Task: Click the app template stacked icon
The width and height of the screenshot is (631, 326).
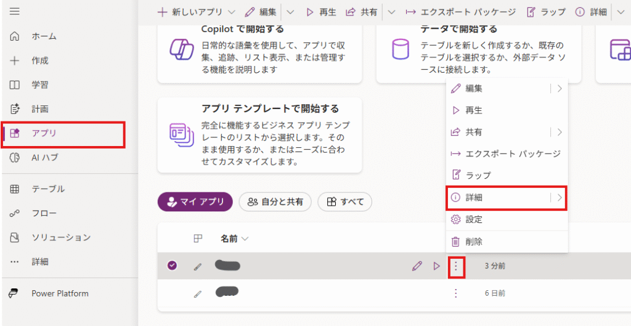Action: pos(182,135)
